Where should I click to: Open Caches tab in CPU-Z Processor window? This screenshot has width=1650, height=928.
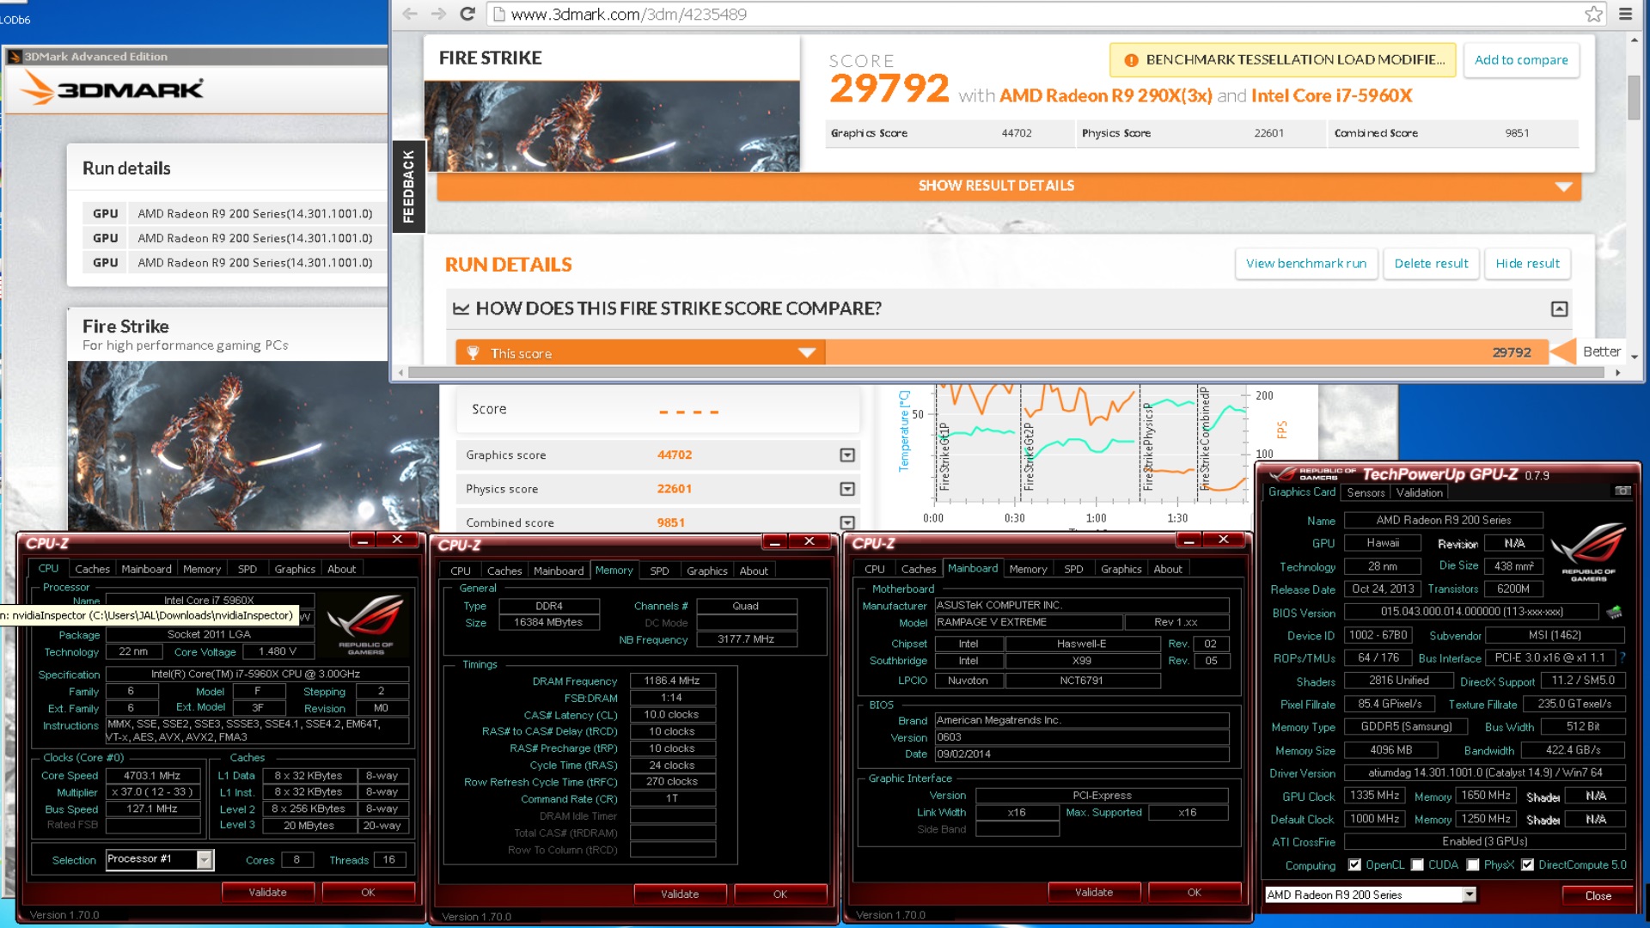click(92, 569)
